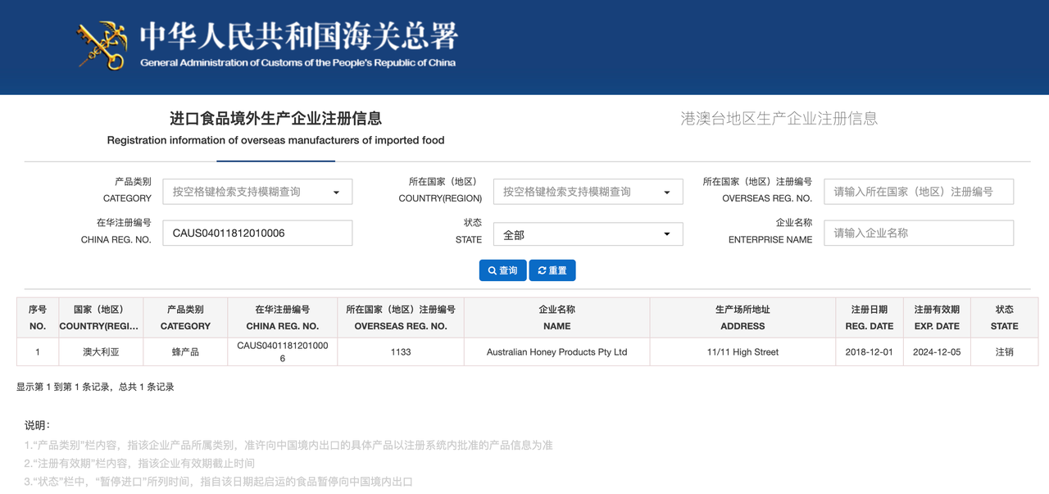Screen dimensions: 1049x494
Task: Open the 状态 STATE dropdown showing 全部
Action: (x=588, y=233)
